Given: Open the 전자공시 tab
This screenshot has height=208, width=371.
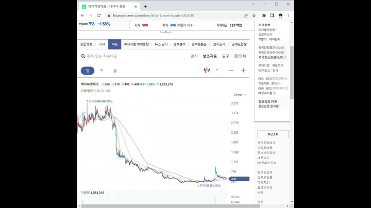Looking at the screenshot, I should tap(219, 44).
